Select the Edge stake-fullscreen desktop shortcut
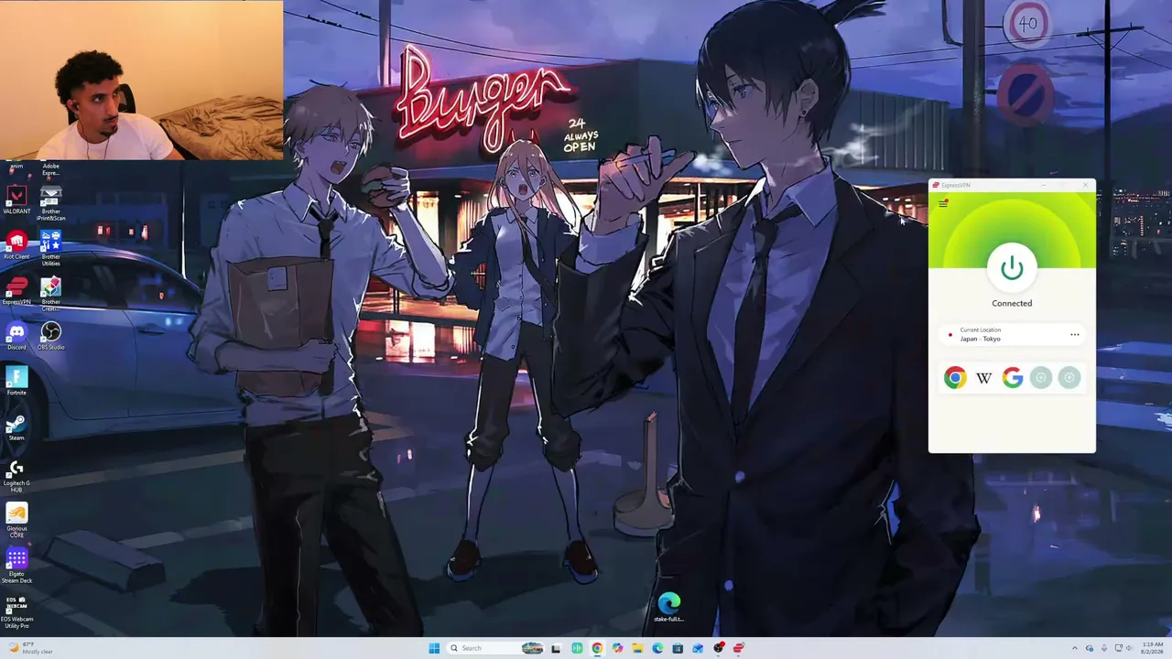 point(669,607)
